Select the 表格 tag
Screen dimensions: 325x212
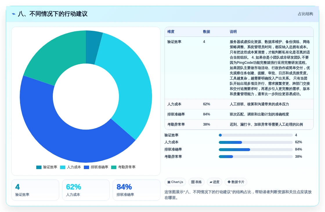(196, 182)
